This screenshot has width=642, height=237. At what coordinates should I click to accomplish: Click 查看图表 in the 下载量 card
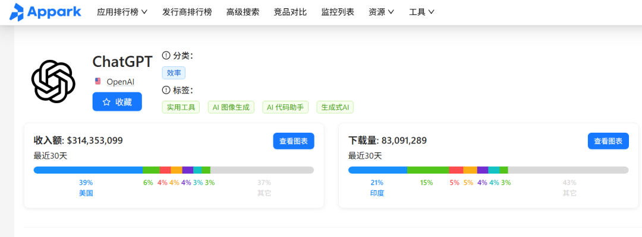click(609, 141)
